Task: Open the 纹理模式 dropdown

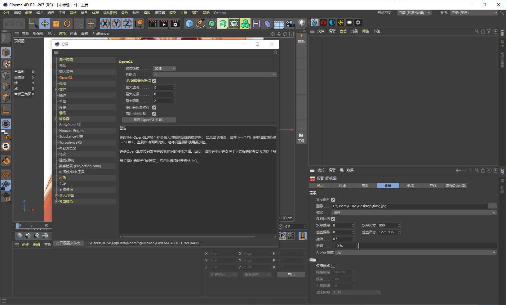Action: (164, 68)
